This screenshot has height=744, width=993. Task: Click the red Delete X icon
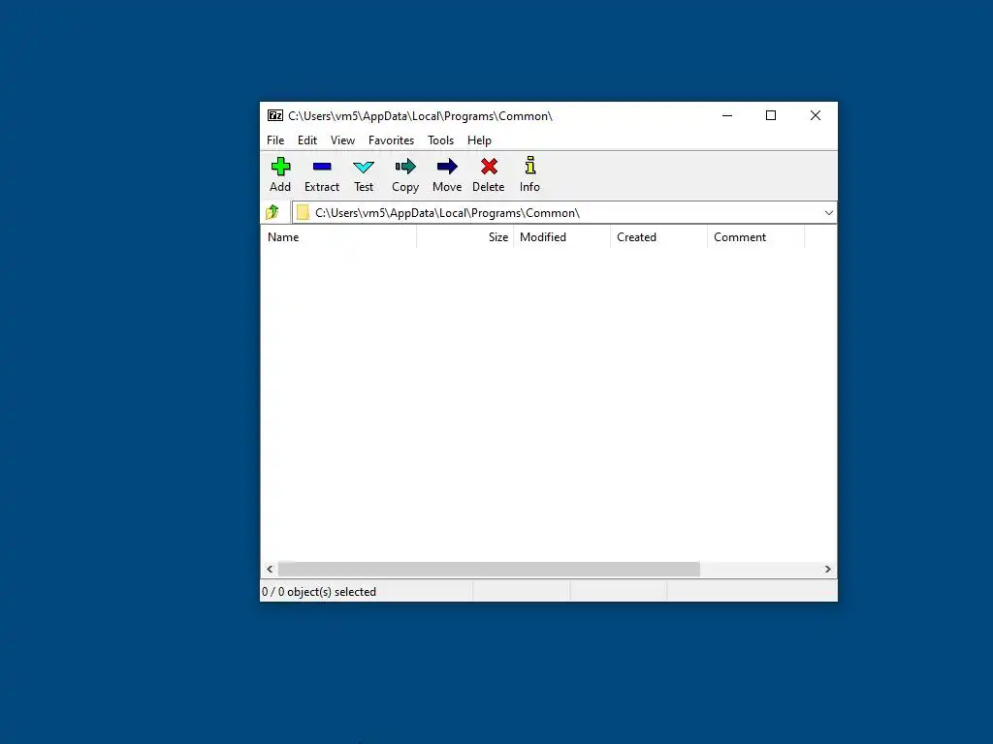tap(489, 167)
